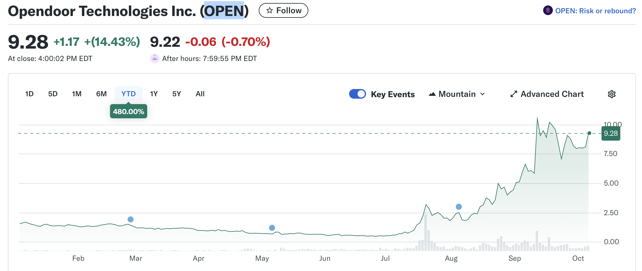Toggle the Key Events switch off
The width and height of the screenshot is (642, 271).
point(357,94)
